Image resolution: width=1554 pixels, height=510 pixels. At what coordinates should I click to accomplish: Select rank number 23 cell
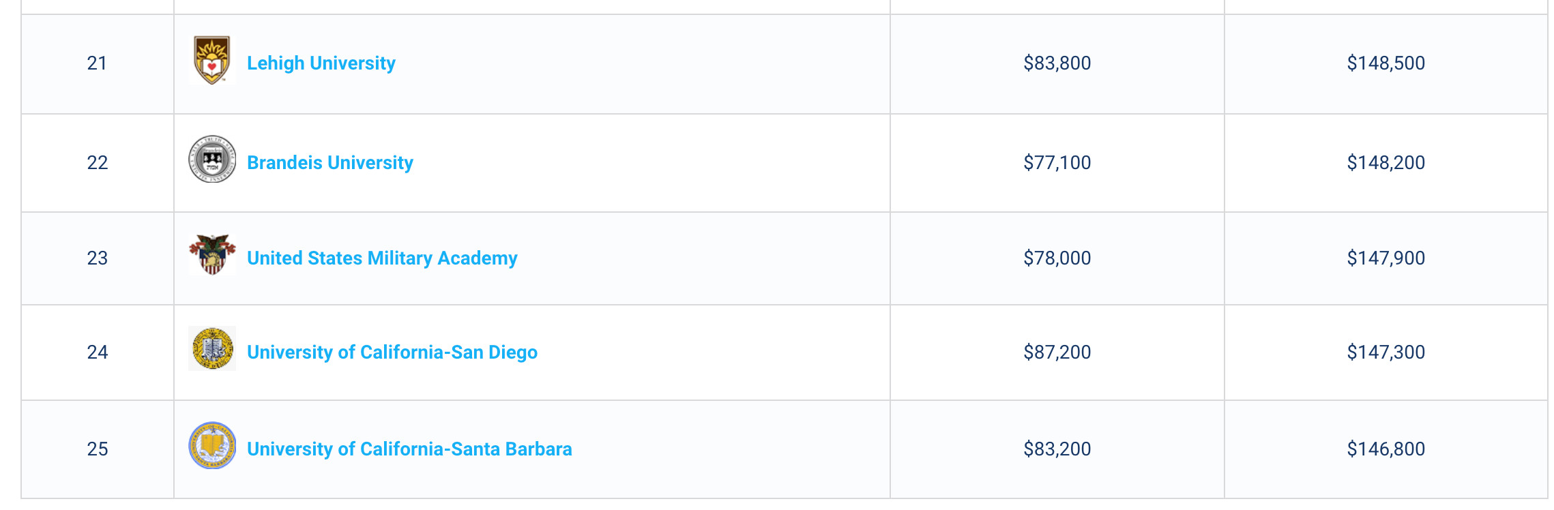[x=98, y=258]
